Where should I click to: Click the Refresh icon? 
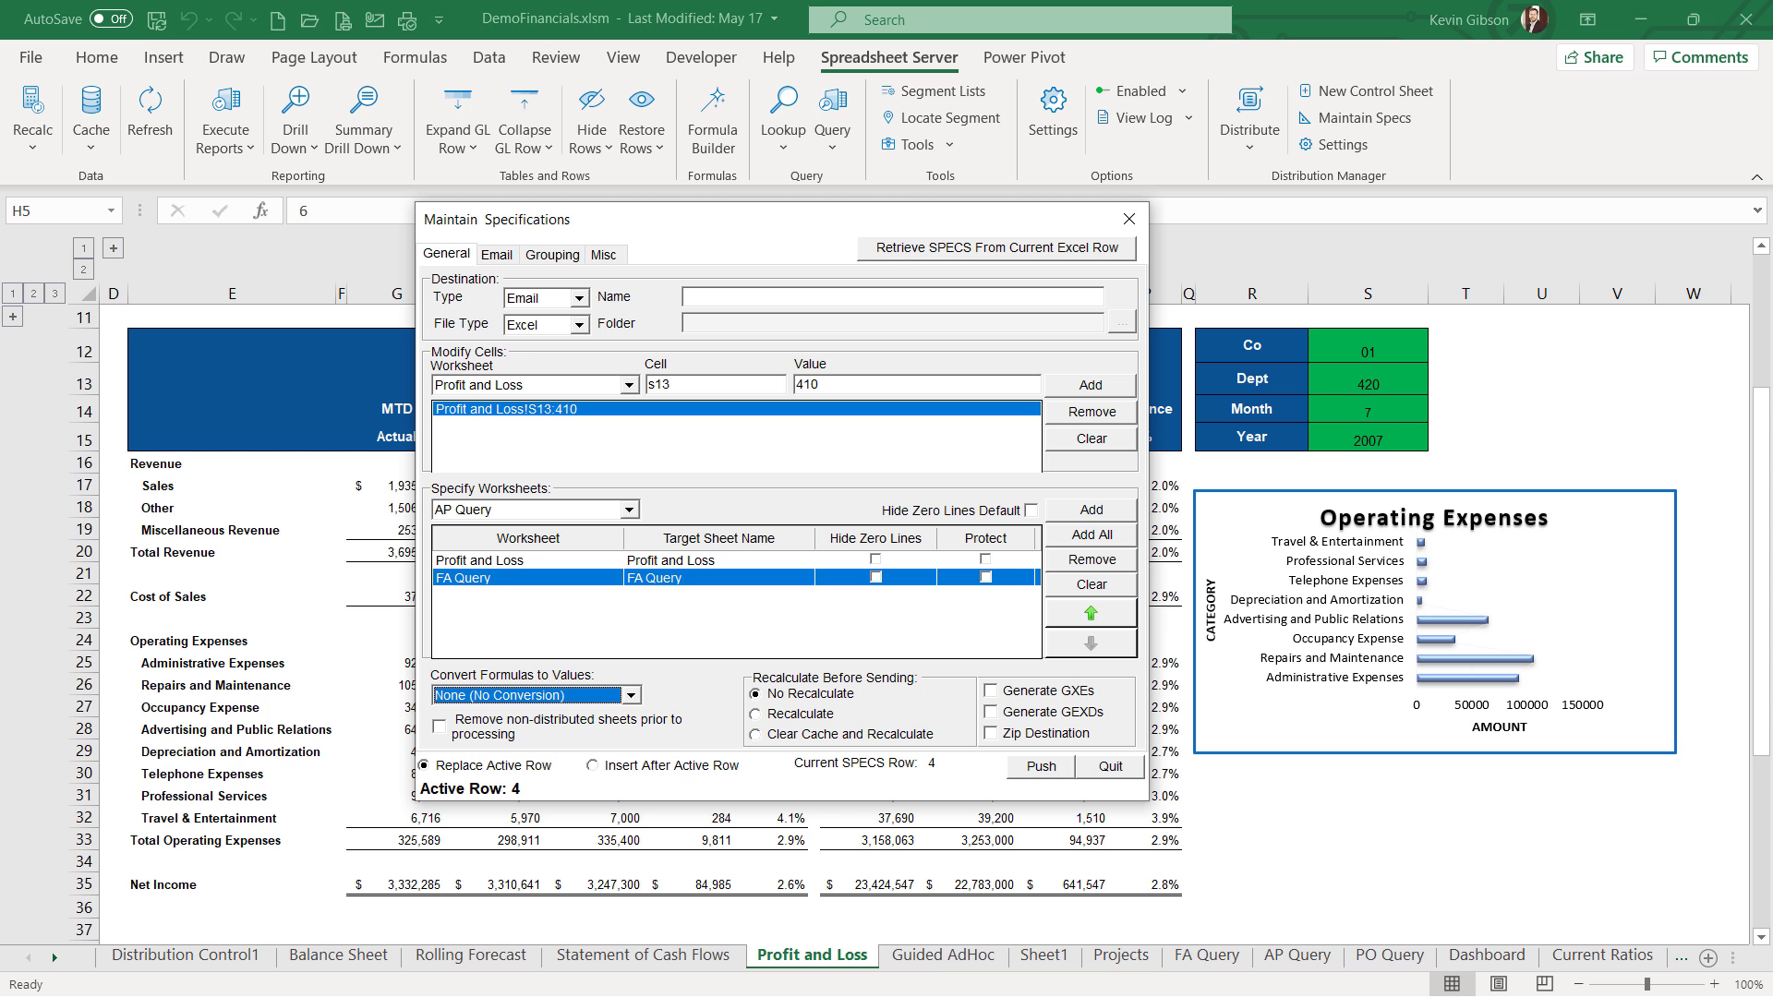point(150,100)
